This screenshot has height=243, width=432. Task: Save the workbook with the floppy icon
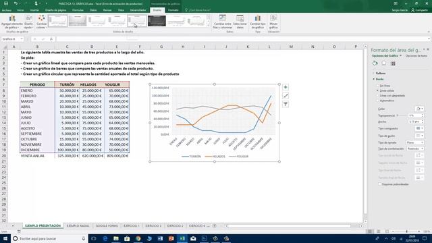(6, 3)
